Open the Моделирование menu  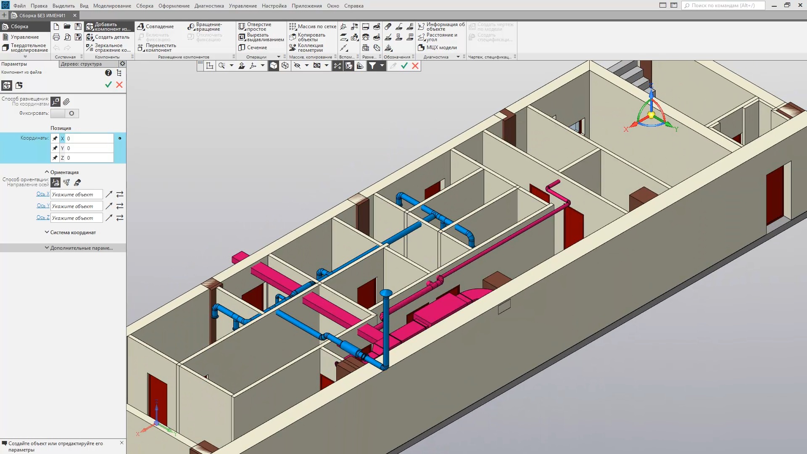click(112, 6)
